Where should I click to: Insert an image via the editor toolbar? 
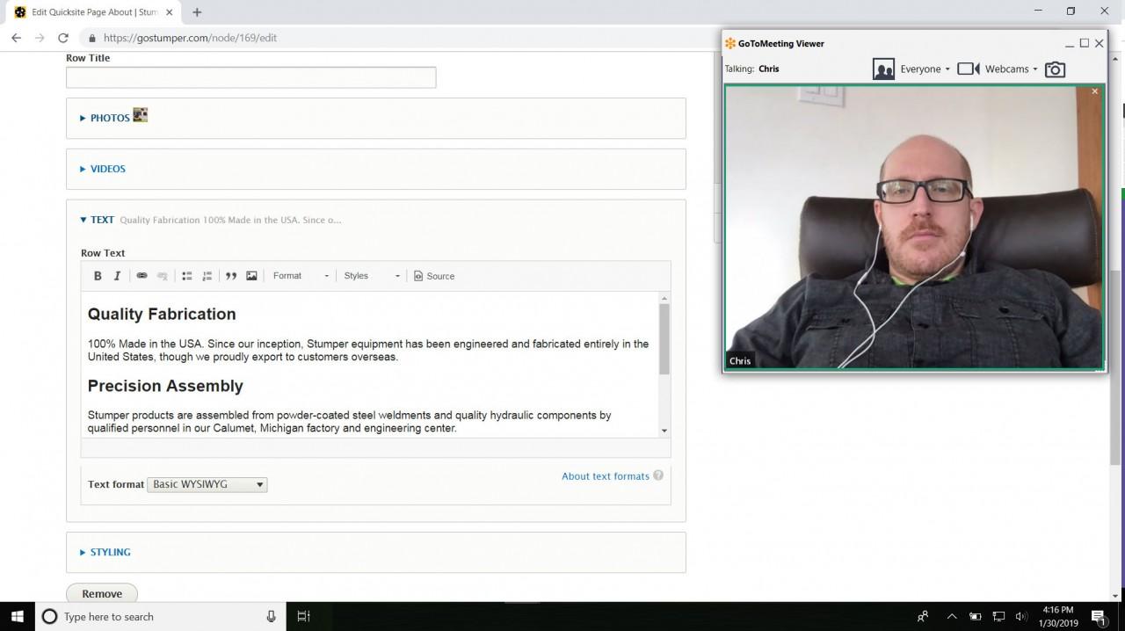tap(251, 276)
